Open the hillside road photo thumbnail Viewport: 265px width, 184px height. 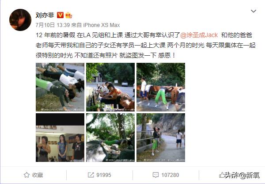point(161,138)
